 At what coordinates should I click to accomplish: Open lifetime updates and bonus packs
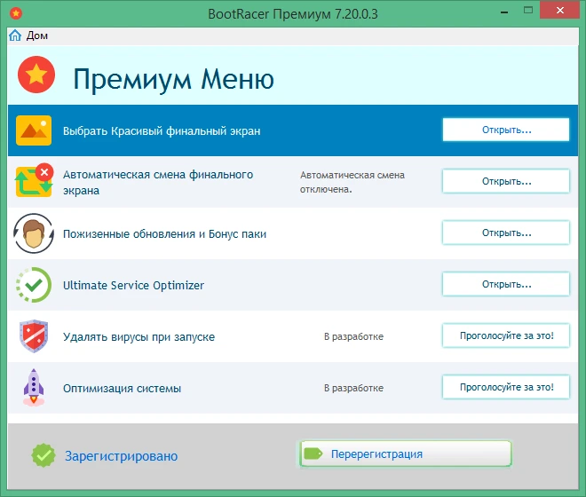pyautogui.click(x=506, y=233)
